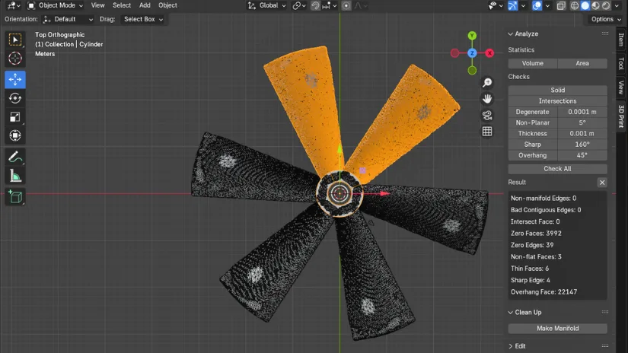This screenshot has height=353, width=628.
Task: Run the Intersections check
Action: (x=557, y=101)
